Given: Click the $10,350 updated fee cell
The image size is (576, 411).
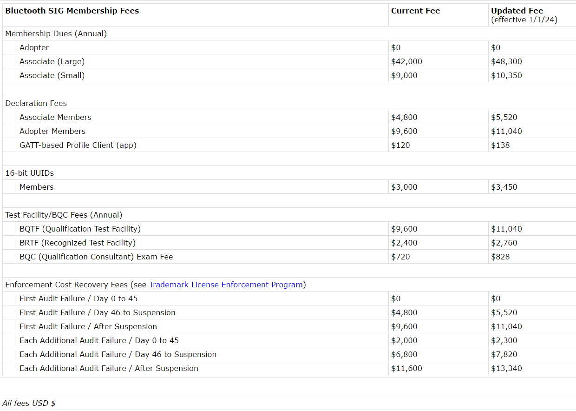Looking at the screenshot, I should [506, 75].
